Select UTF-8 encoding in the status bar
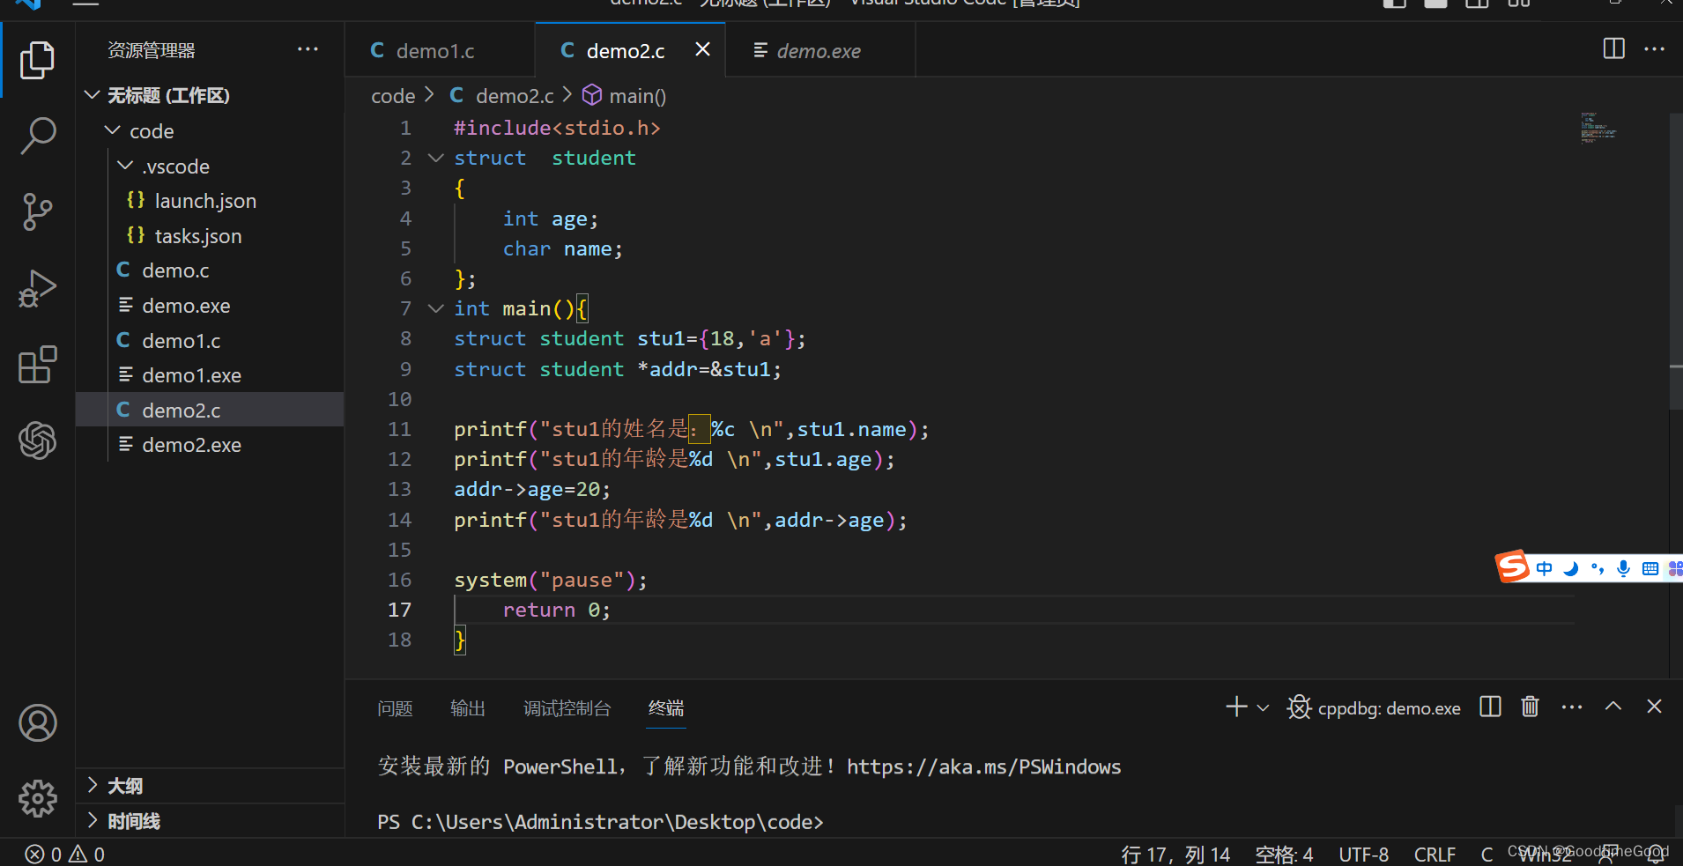Screen dimensions: 1683x866 click(1363, 853)
